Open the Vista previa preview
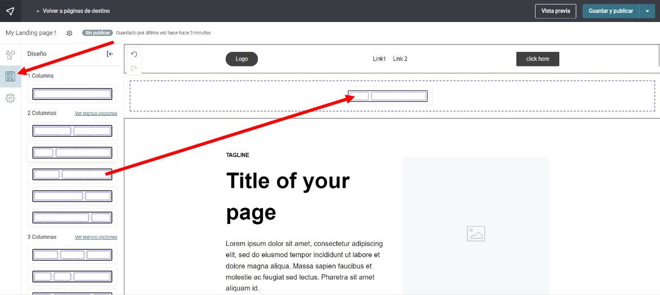Image resolution: width=660 pixels, height=295 pixels. (x=555, y=11)
